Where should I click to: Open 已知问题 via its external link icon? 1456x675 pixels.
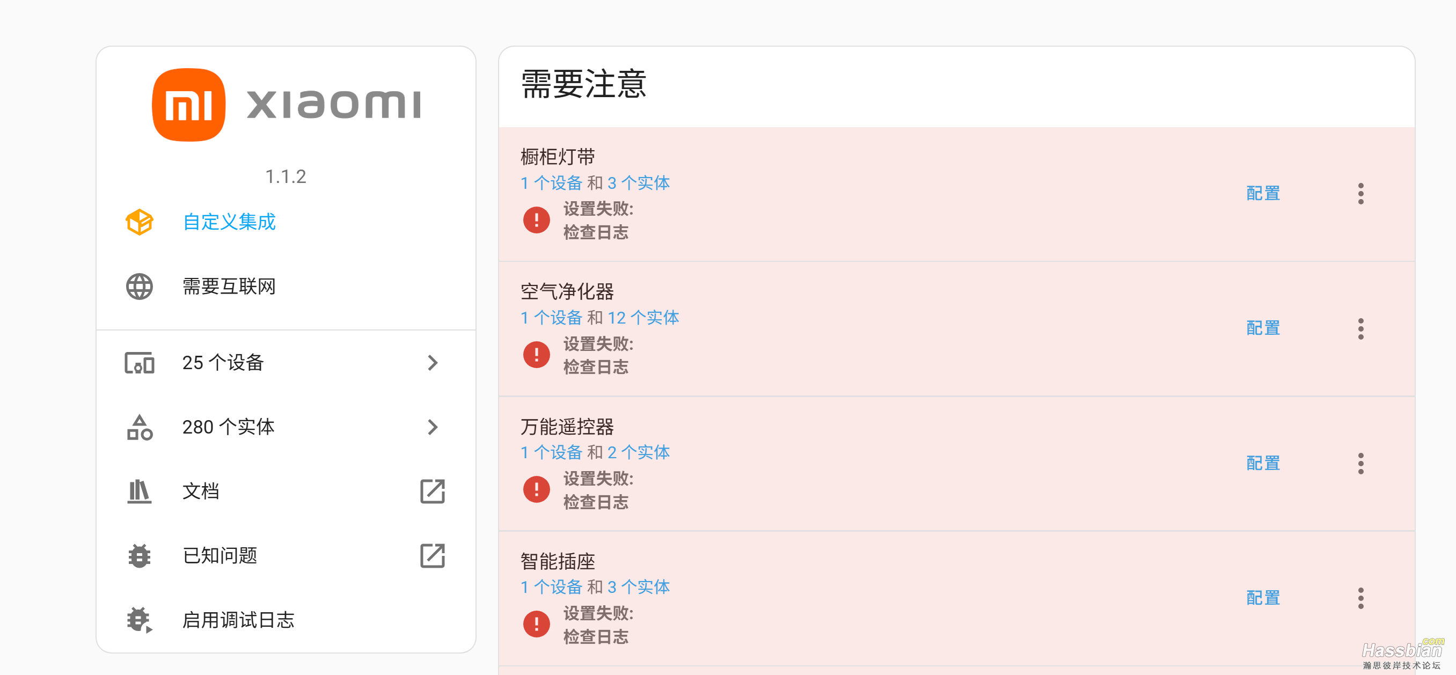click(x=433, y=556)
